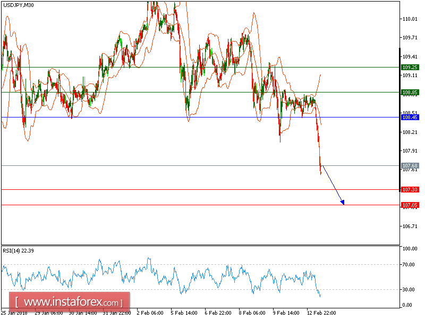Click the 70.00 RSI scale level
425x319 pixels.
point(409,264)
